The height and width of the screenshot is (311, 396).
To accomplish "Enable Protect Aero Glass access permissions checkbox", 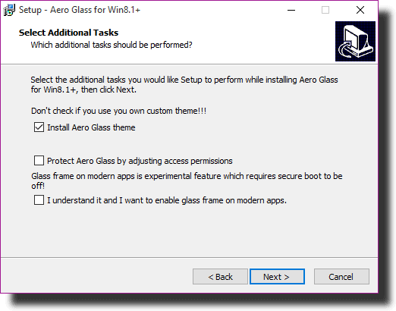I will click(39, 161).
